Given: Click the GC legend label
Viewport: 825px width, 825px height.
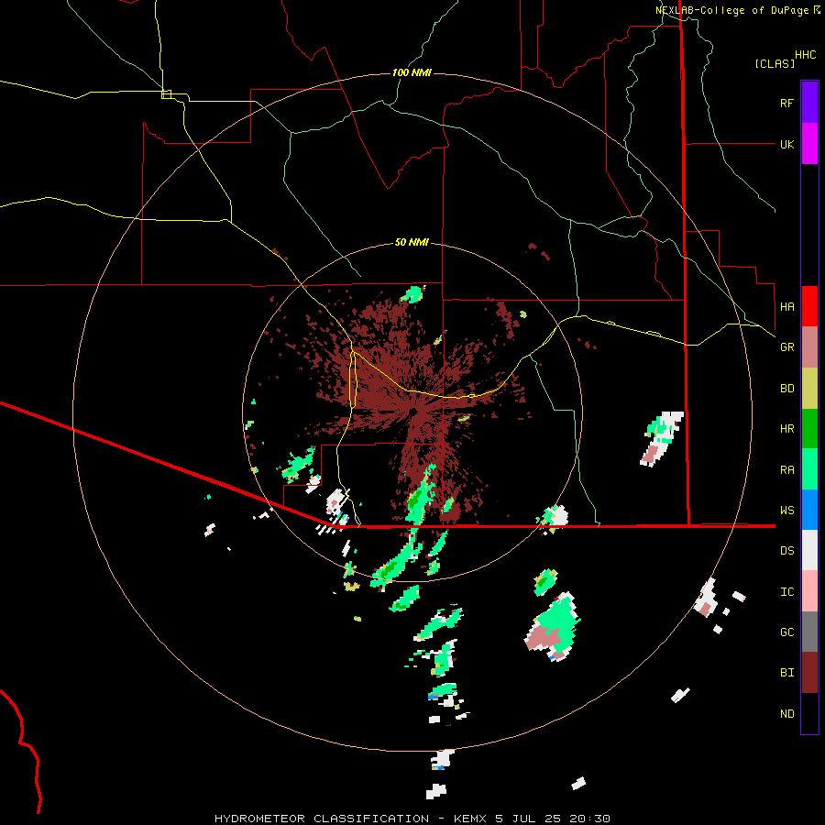Looking at the screenshot, I should pyautogui.click(x=787, y=632).
